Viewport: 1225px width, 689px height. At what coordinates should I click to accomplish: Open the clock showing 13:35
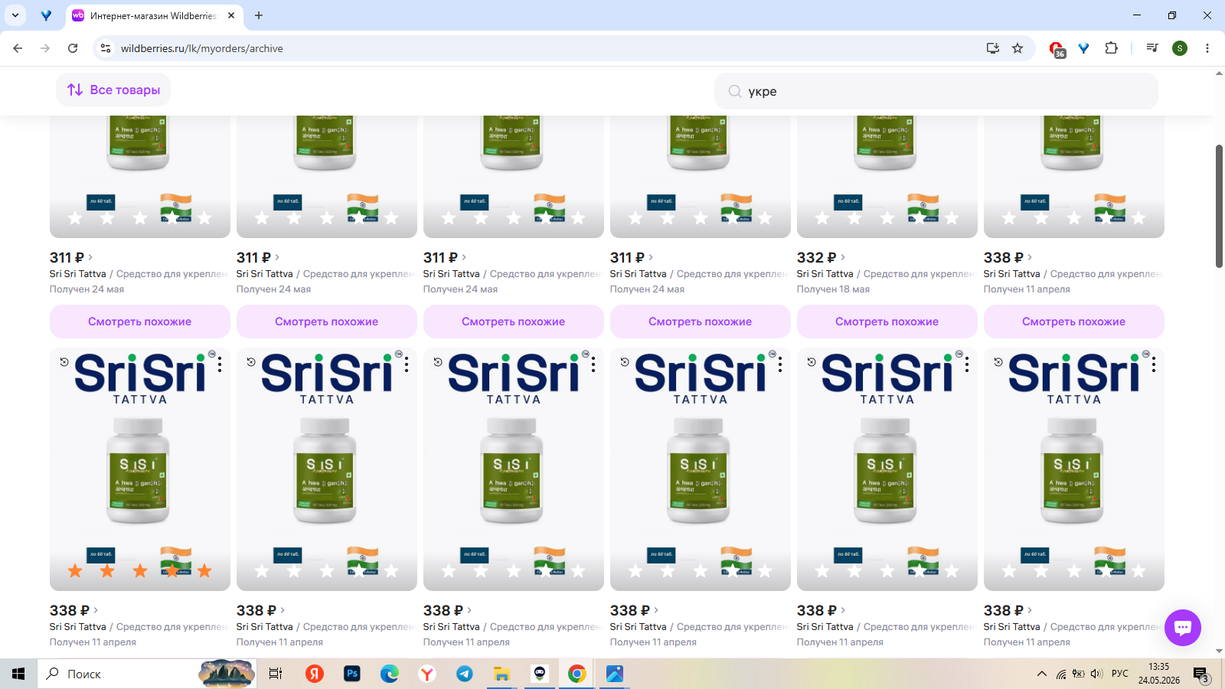1159,674
